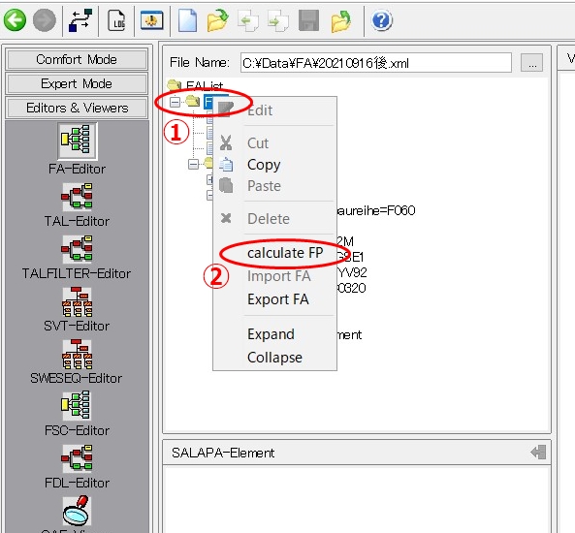
Task: Click the Editors & Viewers button
Action: 77,108
